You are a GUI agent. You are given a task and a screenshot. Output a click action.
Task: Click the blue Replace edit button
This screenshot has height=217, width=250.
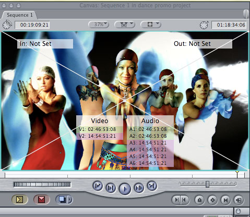(62, 200)
